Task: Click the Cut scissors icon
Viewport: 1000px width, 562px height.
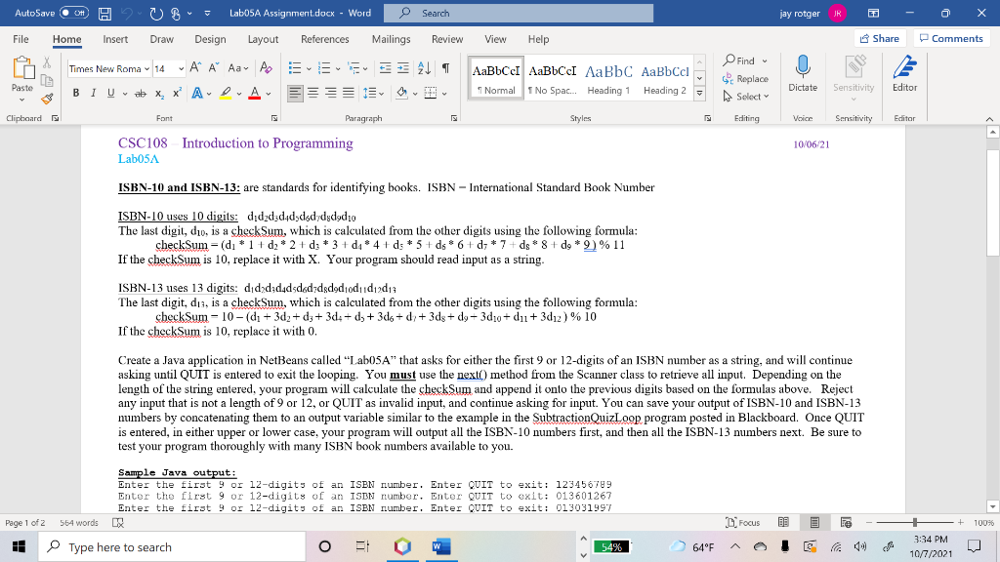Action: pyautogui.click(x=47, y=62)
